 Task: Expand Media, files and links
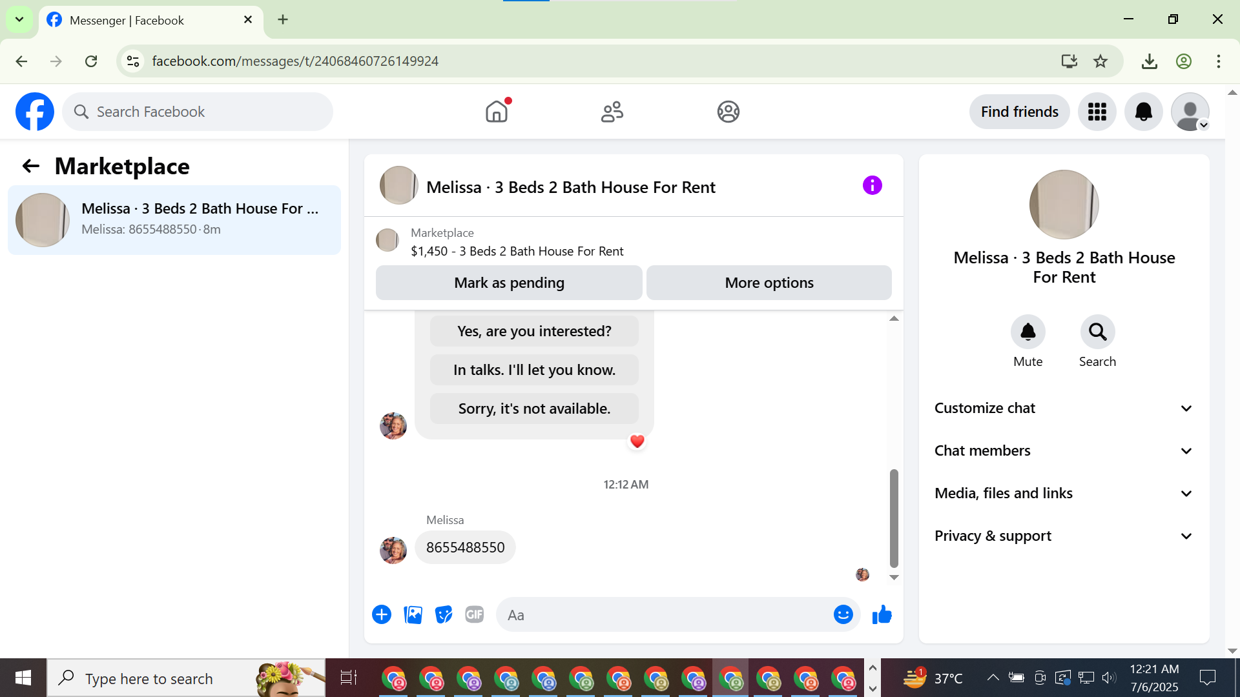pos(1064,493)
